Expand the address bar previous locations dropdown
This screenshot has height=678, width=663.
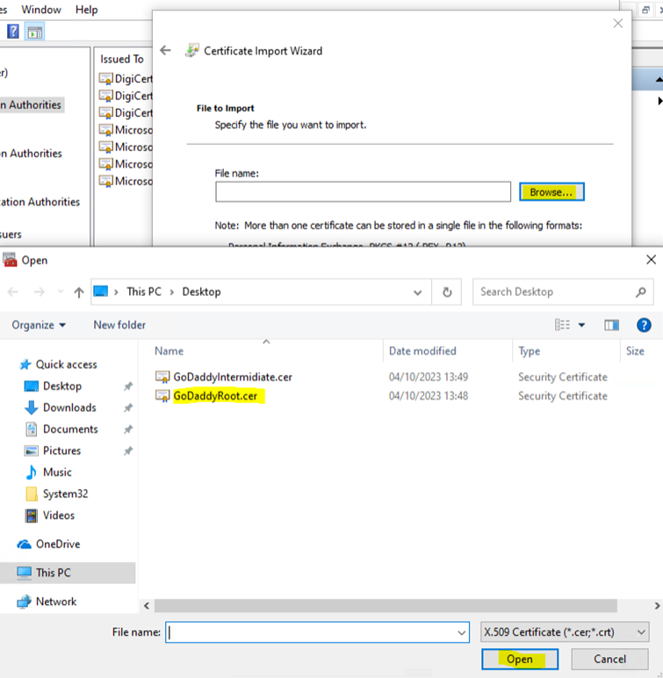click(417, 292)
